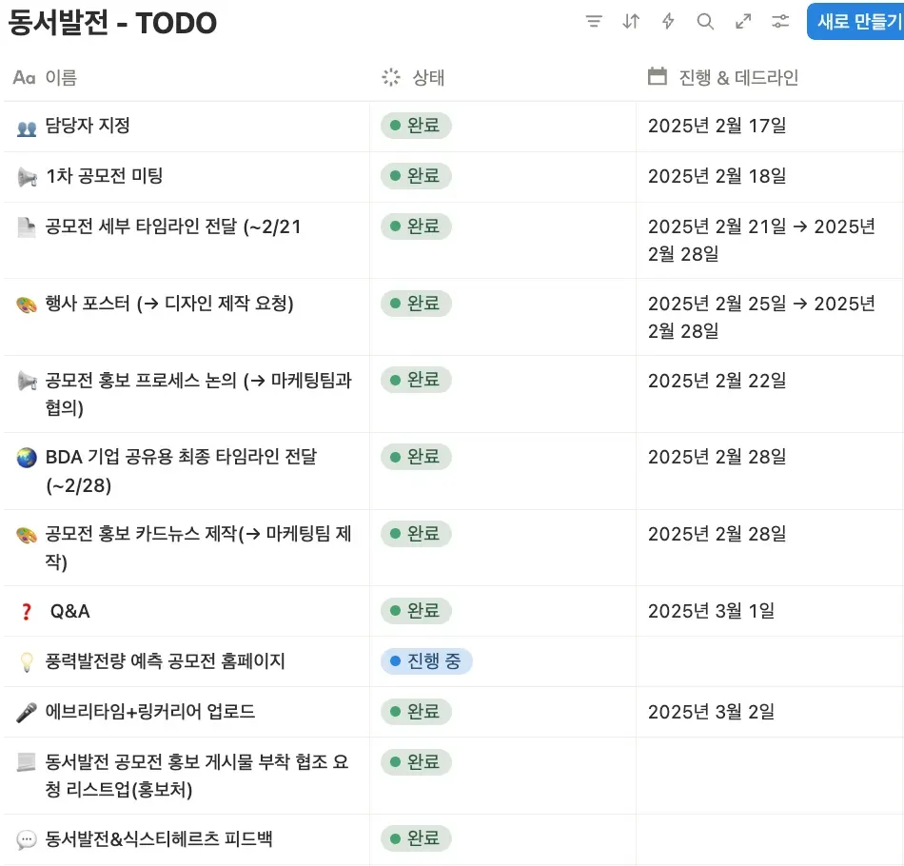Click the sort arrows icon
The image size is (904, 866).
tap(631, 22)
